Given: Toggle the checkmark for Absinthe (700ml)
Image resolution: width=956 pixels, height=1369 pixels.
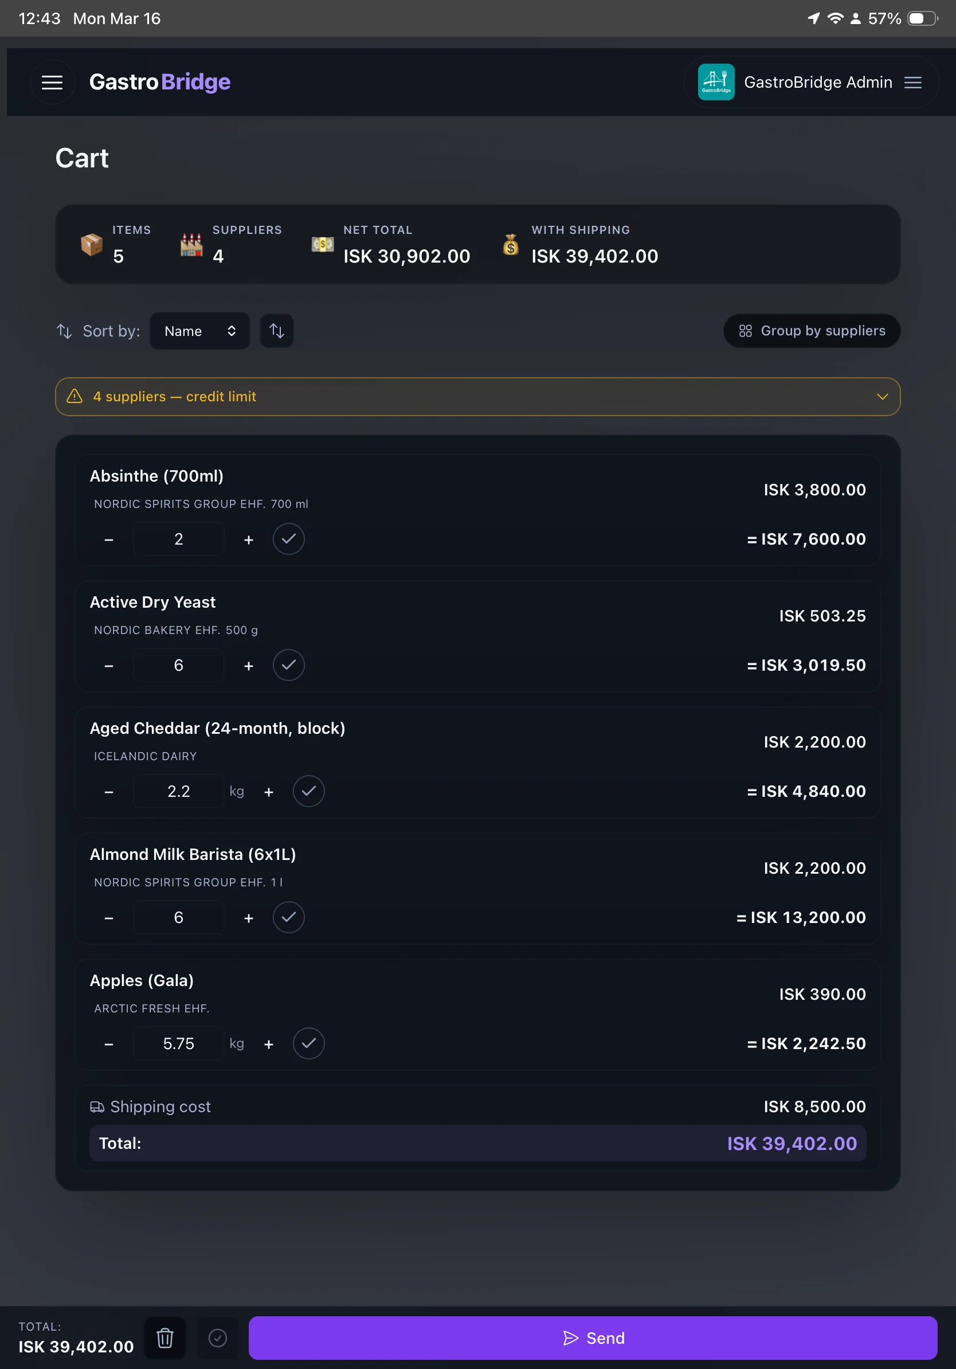Looking at the screenshot, I should [x=288, y=539].
